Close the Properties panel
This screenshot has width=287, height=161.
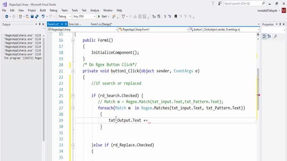(284, 24)
